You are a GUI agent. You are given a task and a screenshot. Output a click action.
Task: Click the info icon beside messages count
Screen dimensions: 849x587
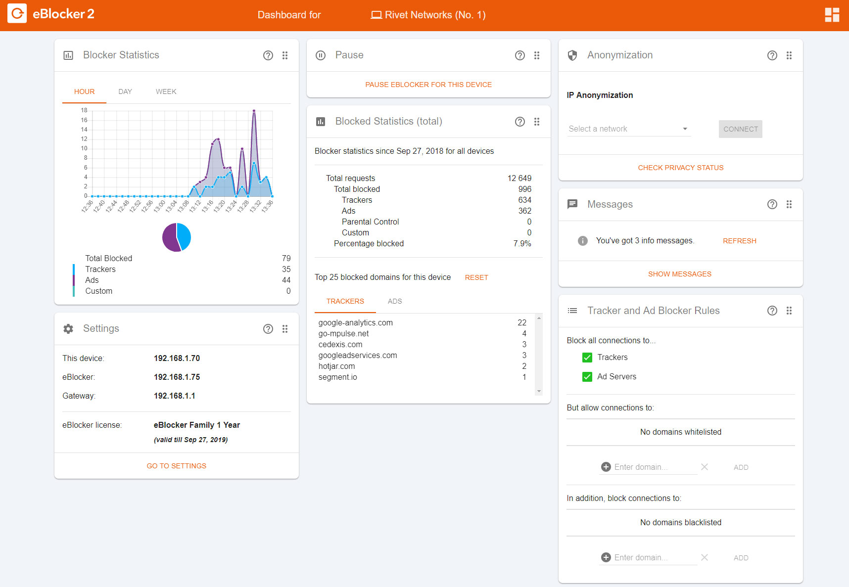coord(583,241)
